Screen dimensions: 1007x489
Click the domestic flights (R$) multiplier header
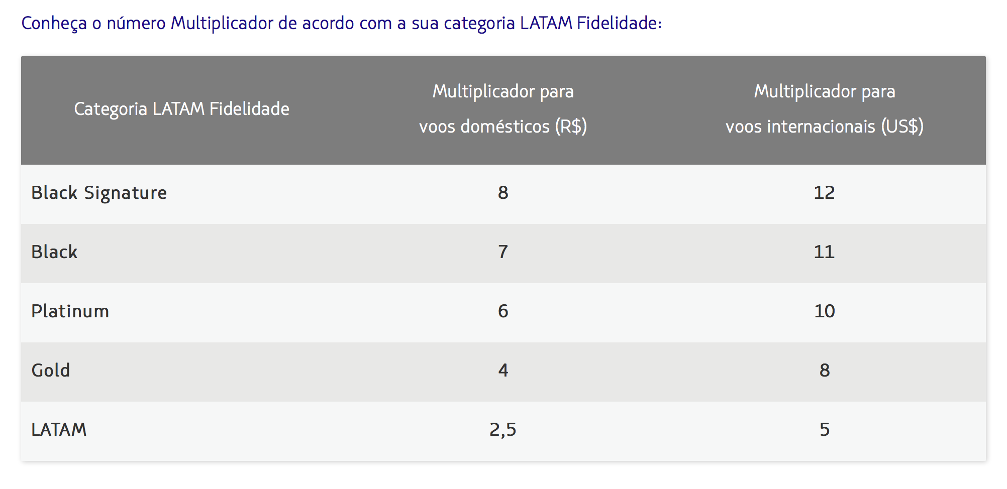pyautogui.click(x=503, y=109)
